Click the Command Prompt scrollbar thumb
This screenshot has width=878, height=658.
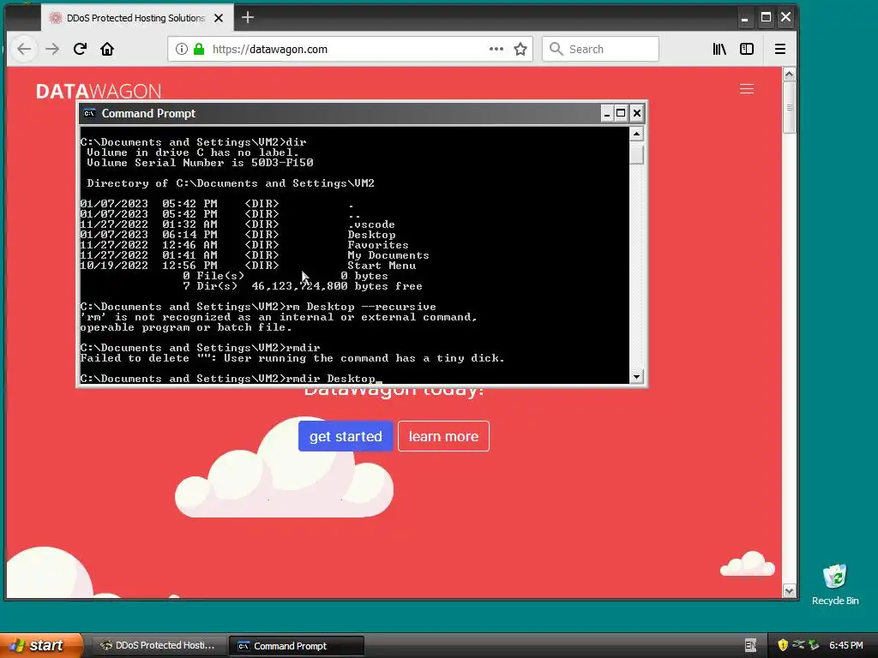[x=636, y=154]
